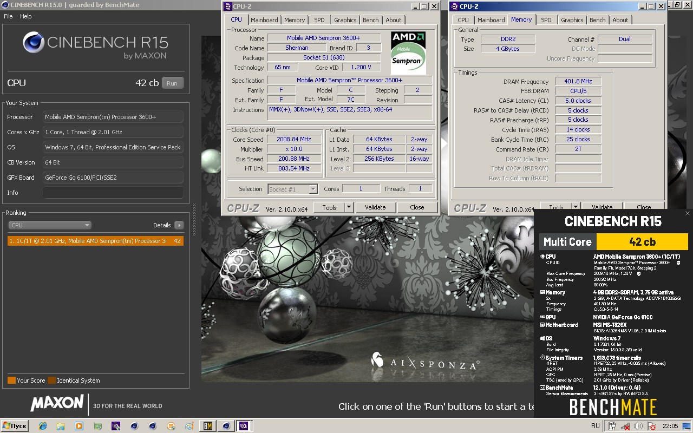Click the Memory icon in BenchMate panel
Screen dimensions: 693x433
tap(542, 292)
